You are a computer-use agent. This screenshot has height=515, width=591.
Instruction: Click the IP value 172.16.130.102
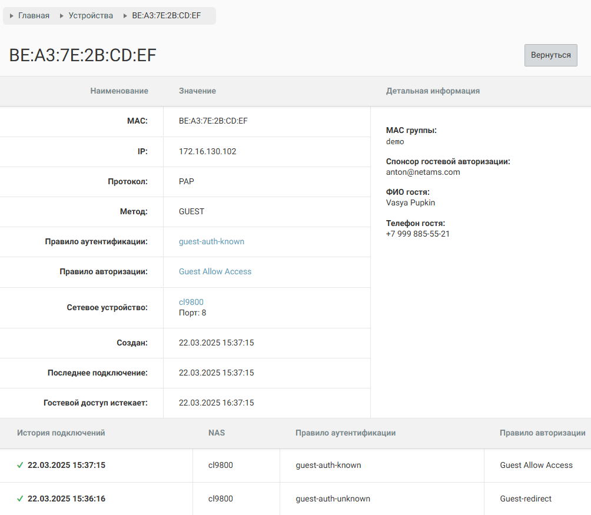coord(207,151)
